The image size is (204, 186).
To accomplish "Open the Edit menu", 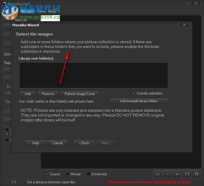I will pyautogui.click(x=15, y=11).
